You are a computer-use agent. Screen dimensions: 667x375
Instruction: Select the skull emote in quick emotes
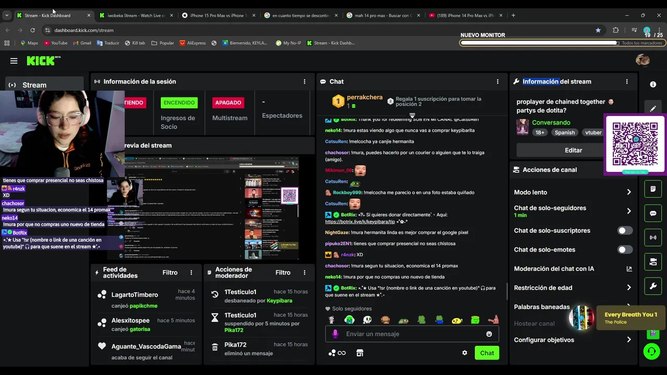[367, 320]
